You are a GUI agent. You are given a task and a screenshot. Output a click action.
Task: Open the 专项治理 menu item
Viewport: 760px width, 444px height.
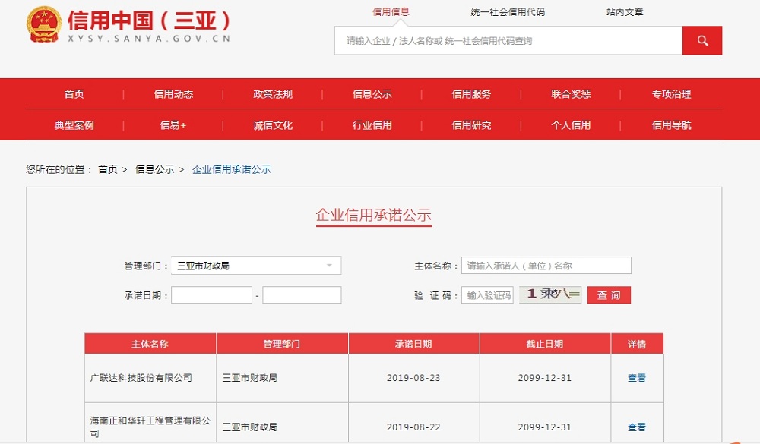671,94
